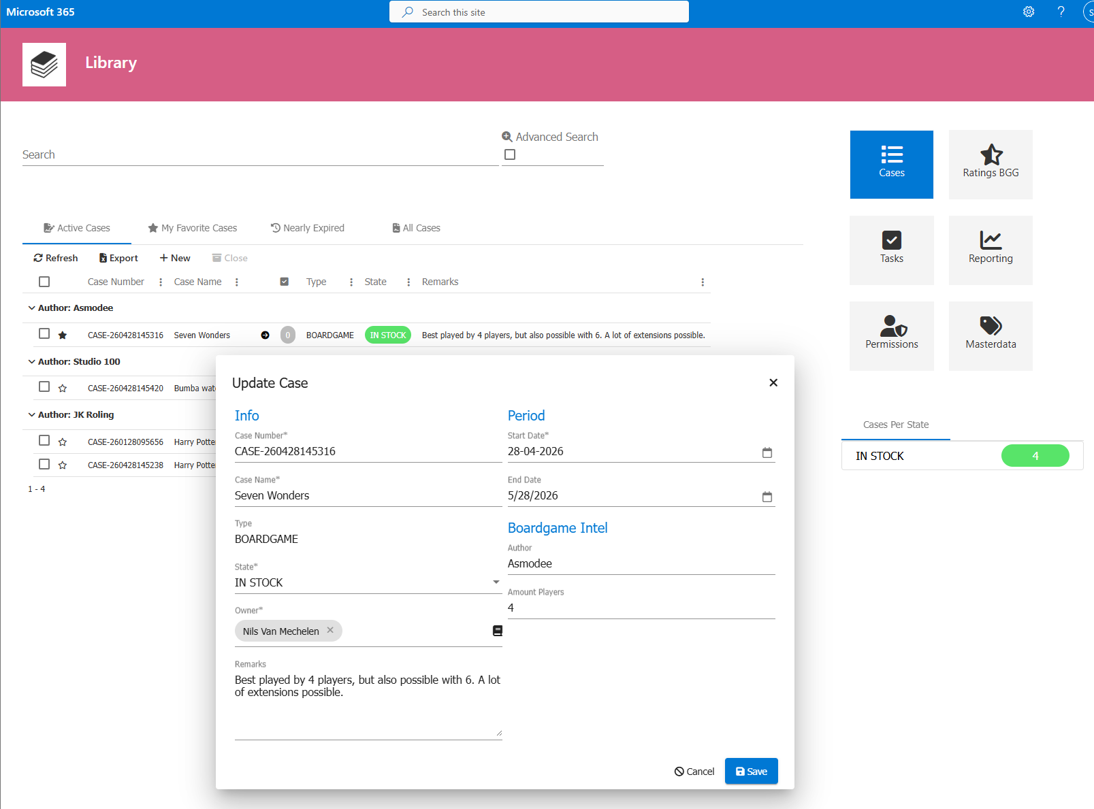Open Seven Wonders case arrow icon
Viewport: 1094px width, 809px height.
tap(266, 335)
